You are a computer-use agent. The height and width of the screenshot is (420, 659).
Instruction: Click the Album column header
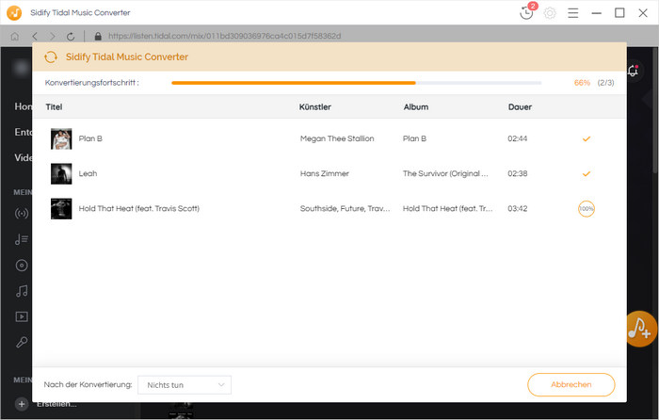click(416, 106)
